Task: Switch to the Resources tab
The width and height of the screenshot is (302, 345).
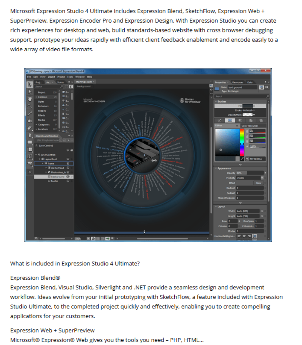Action: coord(237,82)
